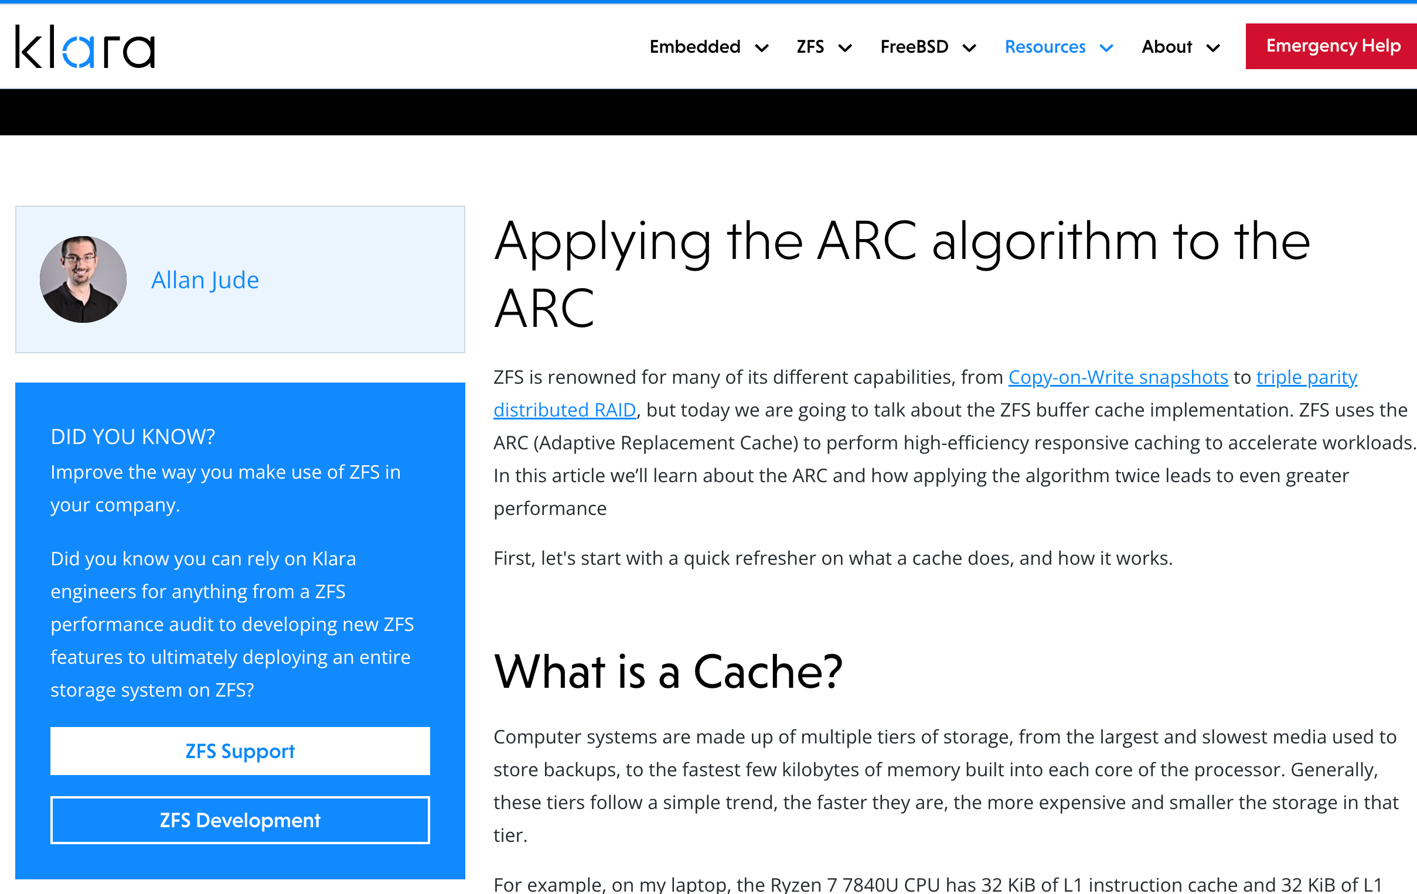Image resolution: width=1417 pixels, height=894 pixels.
Task: Click the 'What is a Cache?' heading
Action: (668, 672)
